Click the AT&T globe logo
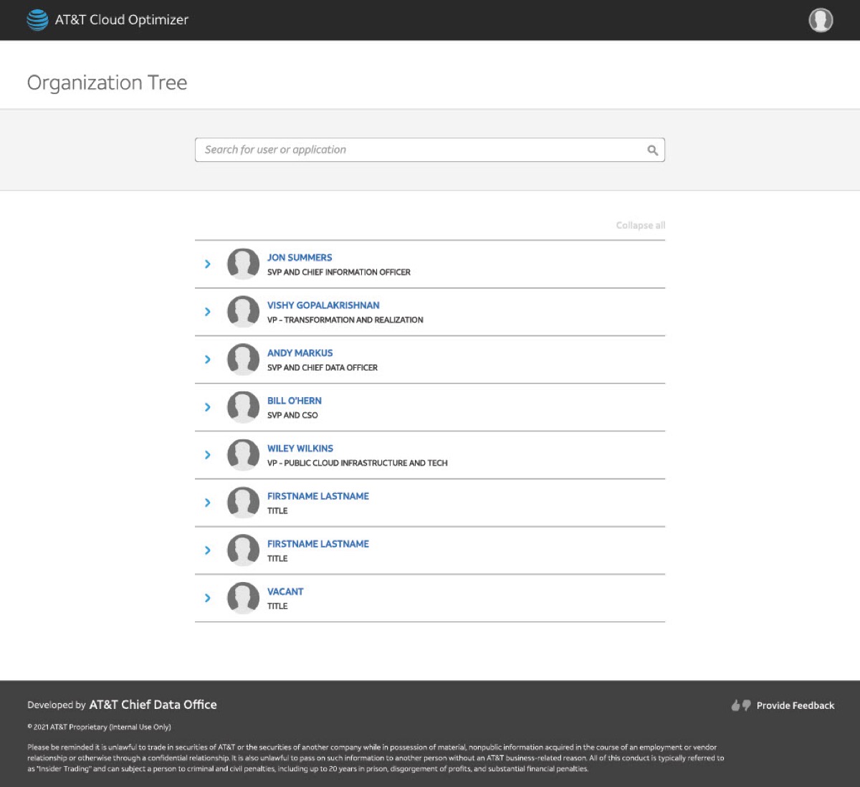Screen dimensions: 860x787 pos(37,20)
